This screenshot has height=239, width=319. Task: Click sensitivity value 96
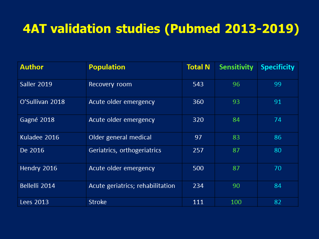point(236,84)
